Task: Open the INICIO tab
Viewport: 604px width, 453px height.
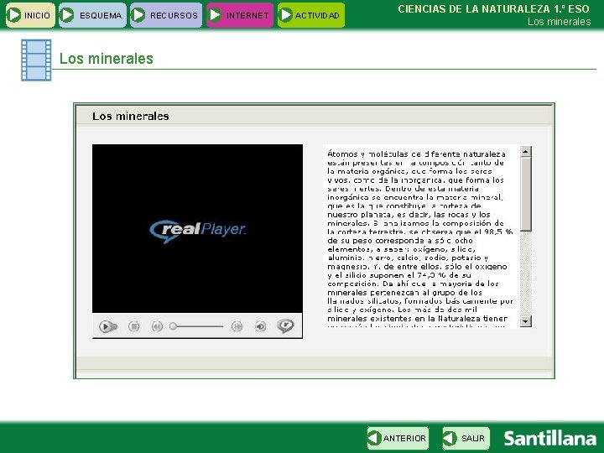Action: (30, 15)
